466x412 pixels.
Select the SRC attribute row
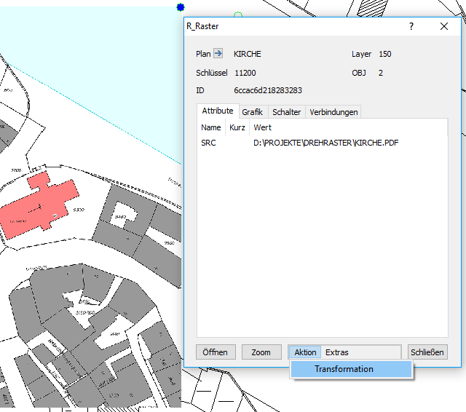(x=208, y=143)
